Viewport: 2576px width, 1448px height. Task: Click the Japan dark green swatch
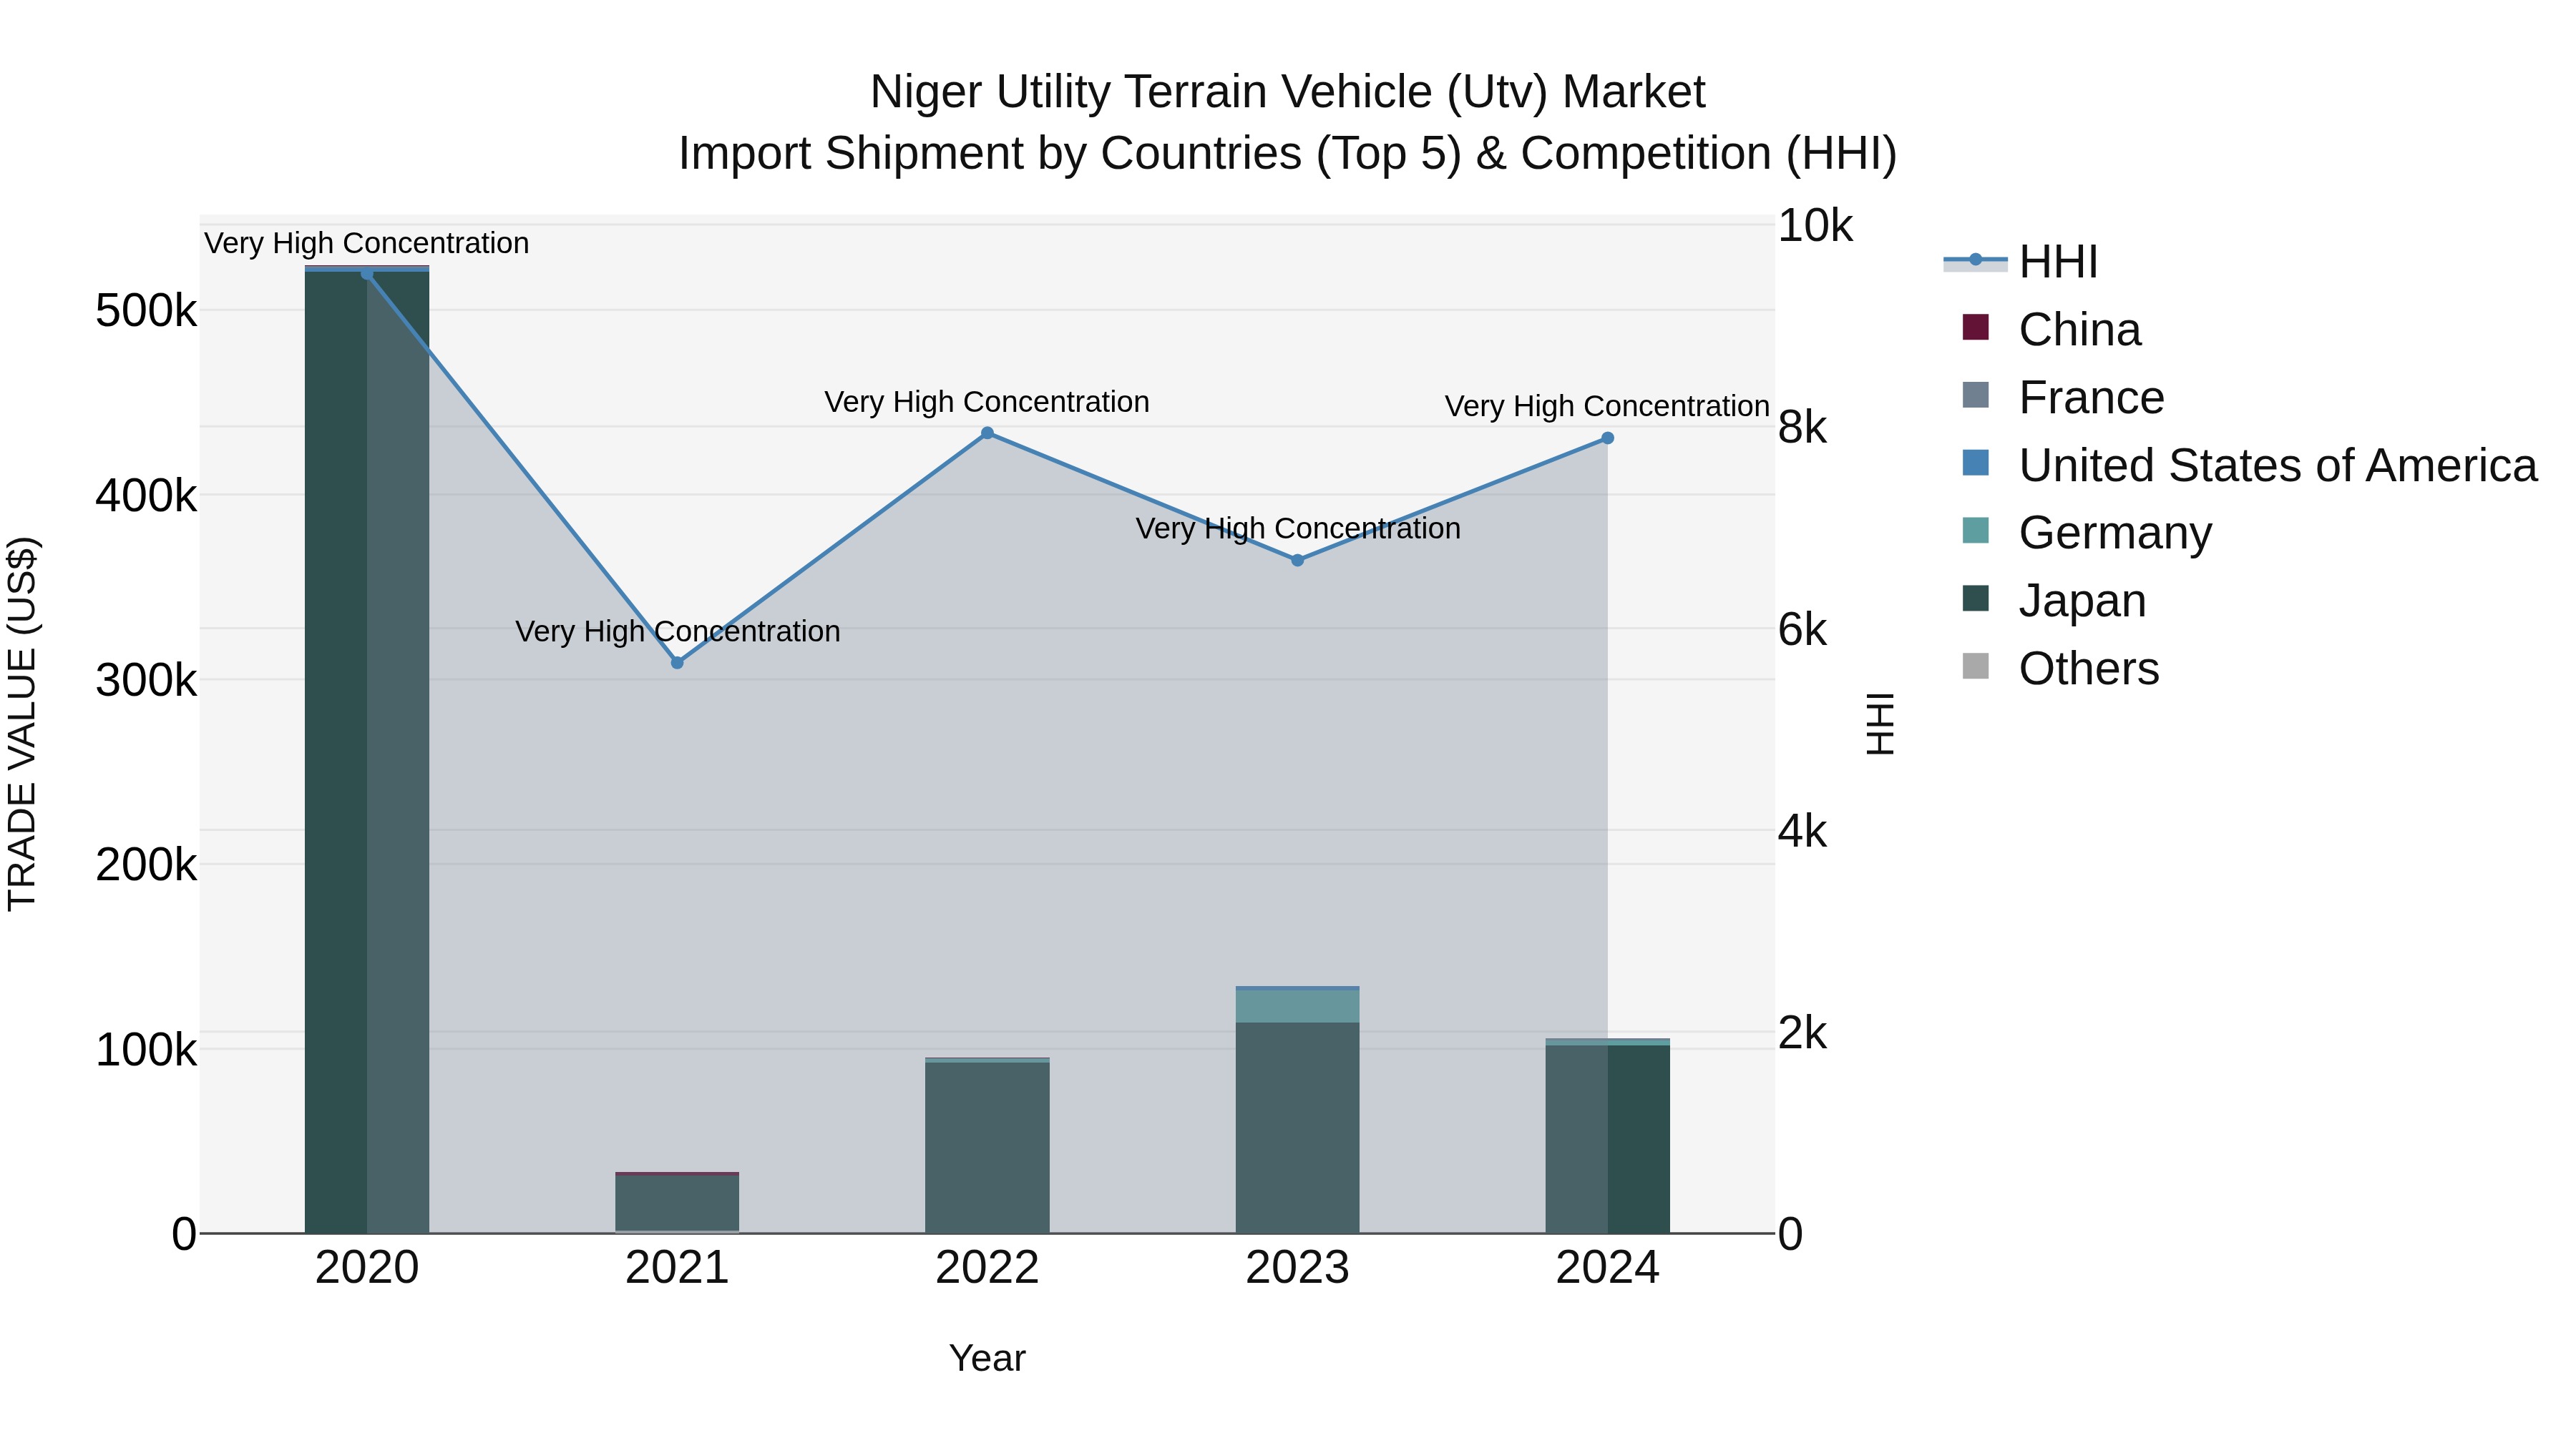[x=1975, y=598]
